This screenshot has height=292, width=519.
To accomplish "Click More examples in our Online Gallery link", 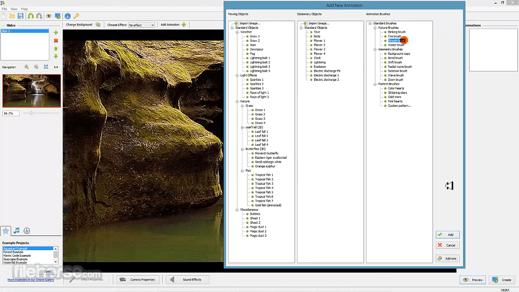I will 30,279.
